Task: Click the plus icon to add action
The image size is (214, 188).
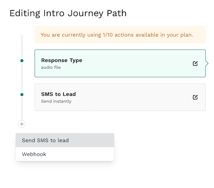Action: click(x=22, y=124)
